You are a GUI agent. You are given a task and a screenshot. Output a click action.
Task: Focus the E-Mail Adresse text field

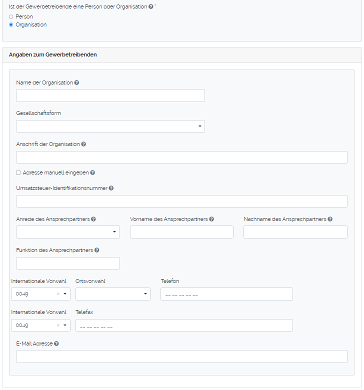tap(181, 356)
